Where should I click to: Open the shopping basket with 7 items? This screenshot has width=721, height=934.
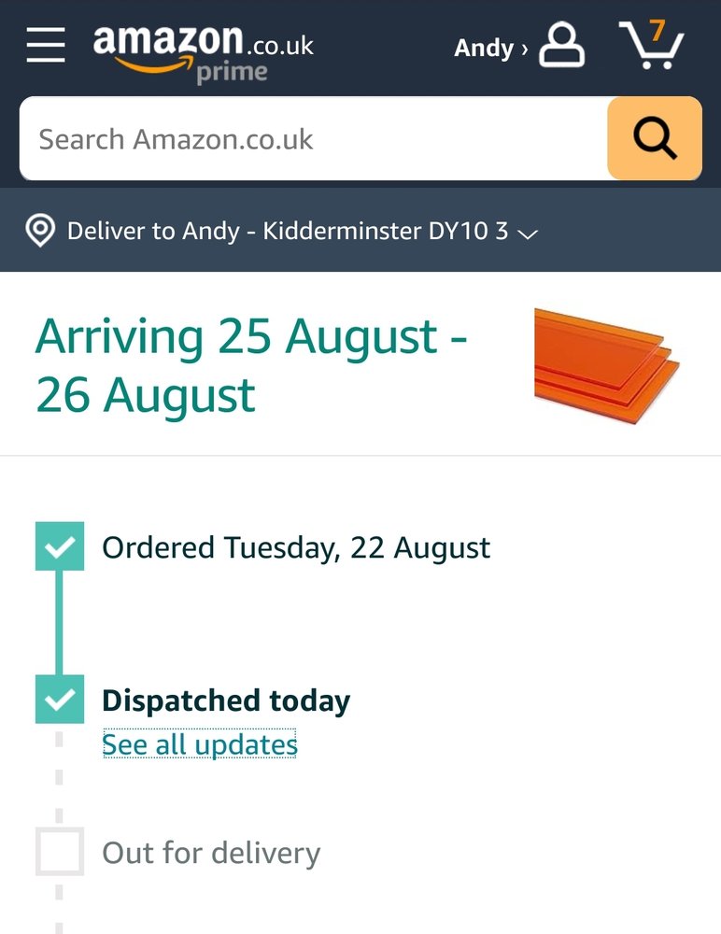[x=652, y=45]
